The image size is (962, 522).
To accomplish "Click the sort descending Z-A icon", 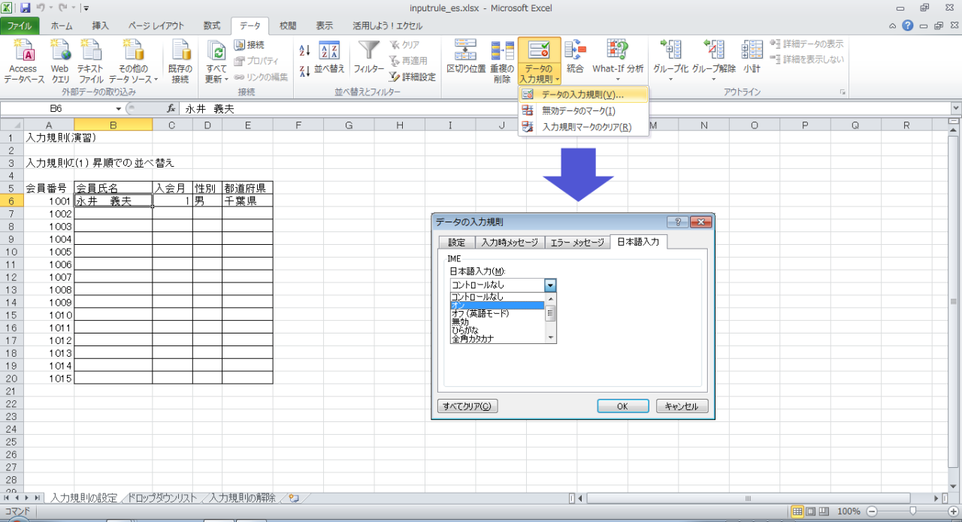I will coord(304,72).
